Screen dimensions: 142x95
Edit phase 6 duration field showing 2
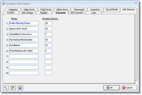pos(48,51)
